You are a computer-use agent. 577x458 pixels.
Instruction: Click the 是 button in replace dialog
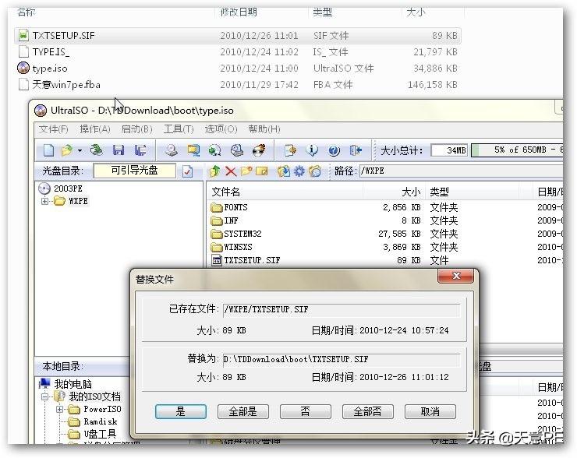[x=181, y=411]
